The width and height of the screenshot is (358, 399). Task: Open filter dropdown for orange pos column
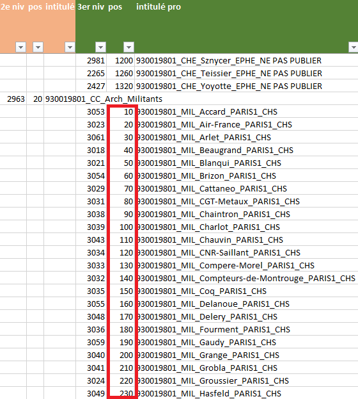pos(38,47)
